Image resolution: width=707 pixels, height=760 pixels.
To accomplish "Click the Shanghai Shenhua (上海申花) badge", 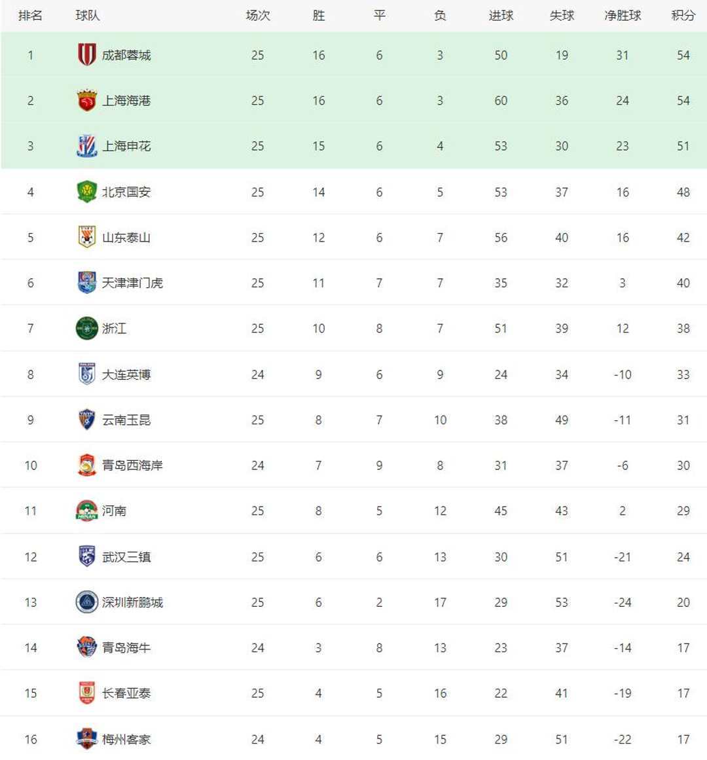I will click(x=86, y=146).
